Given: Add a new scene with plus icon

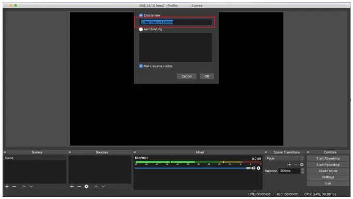Looking at the screenshot, I should click(x=7, y=187).
